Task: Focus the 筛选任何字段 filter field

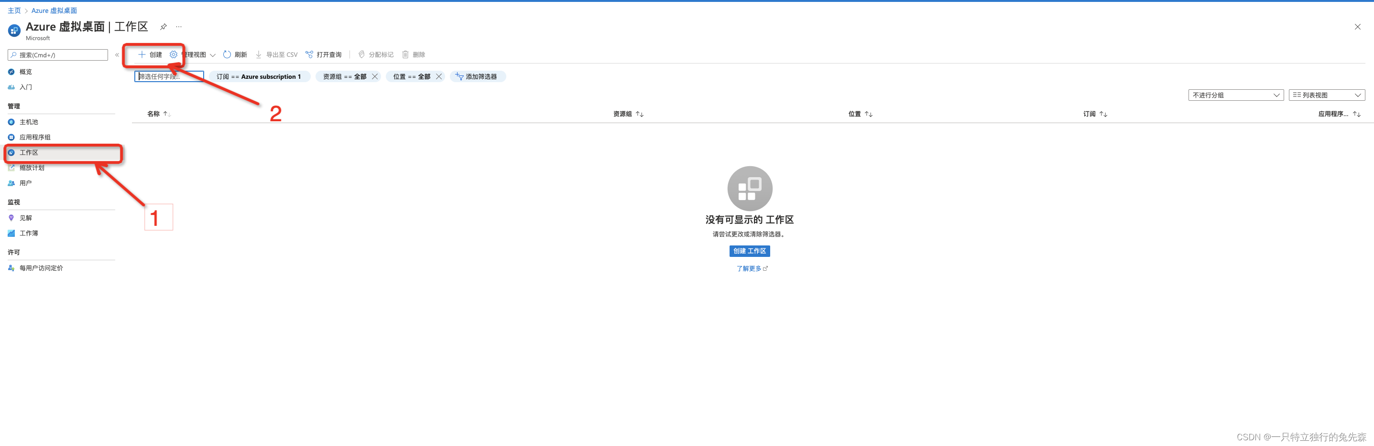Action: pyautogui.click(x=169, y=76)
